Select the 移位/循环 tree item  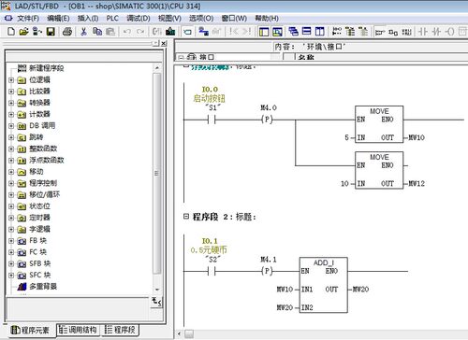pos(44,194)
